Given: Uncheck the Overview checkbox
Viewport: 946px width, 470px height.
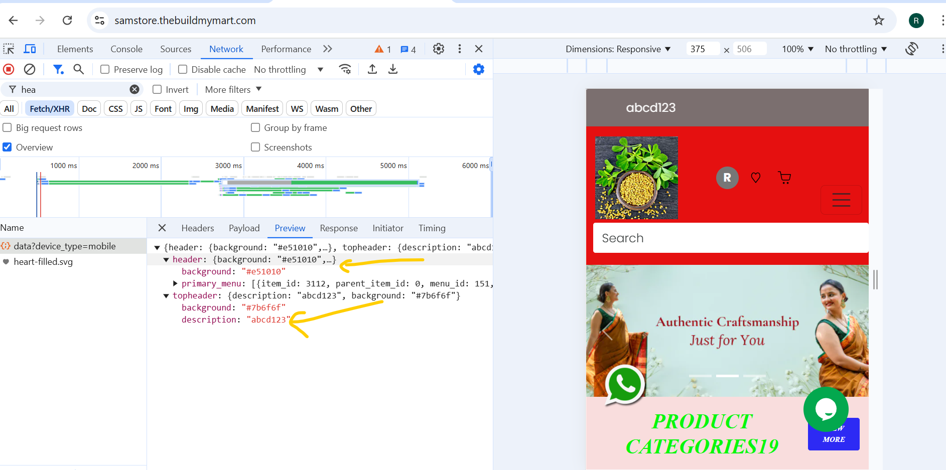Looking at the screenshot, I should [x=7, y=147].
